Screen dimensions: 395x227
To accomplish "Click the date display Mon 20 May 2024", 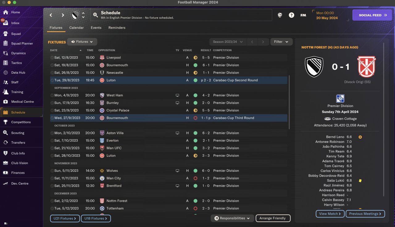I will pos(327,15).
